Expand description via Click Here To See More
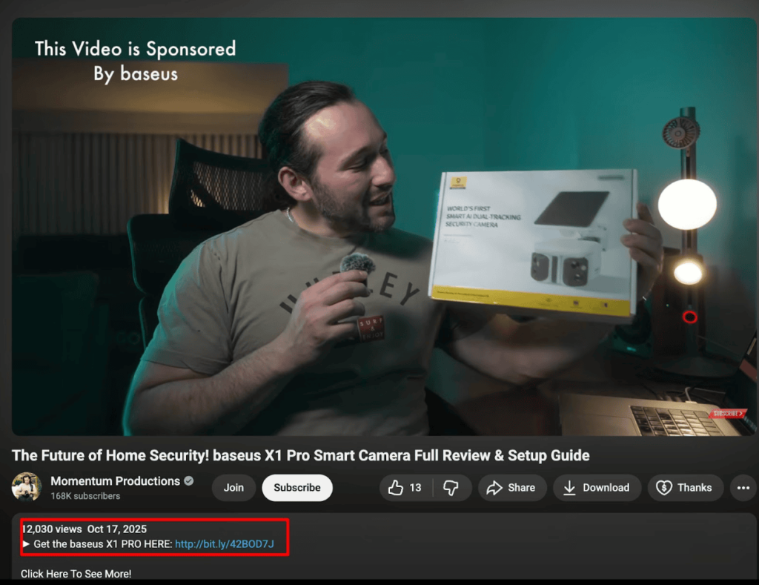Screen dimensions: 759x585 [76, 574]
